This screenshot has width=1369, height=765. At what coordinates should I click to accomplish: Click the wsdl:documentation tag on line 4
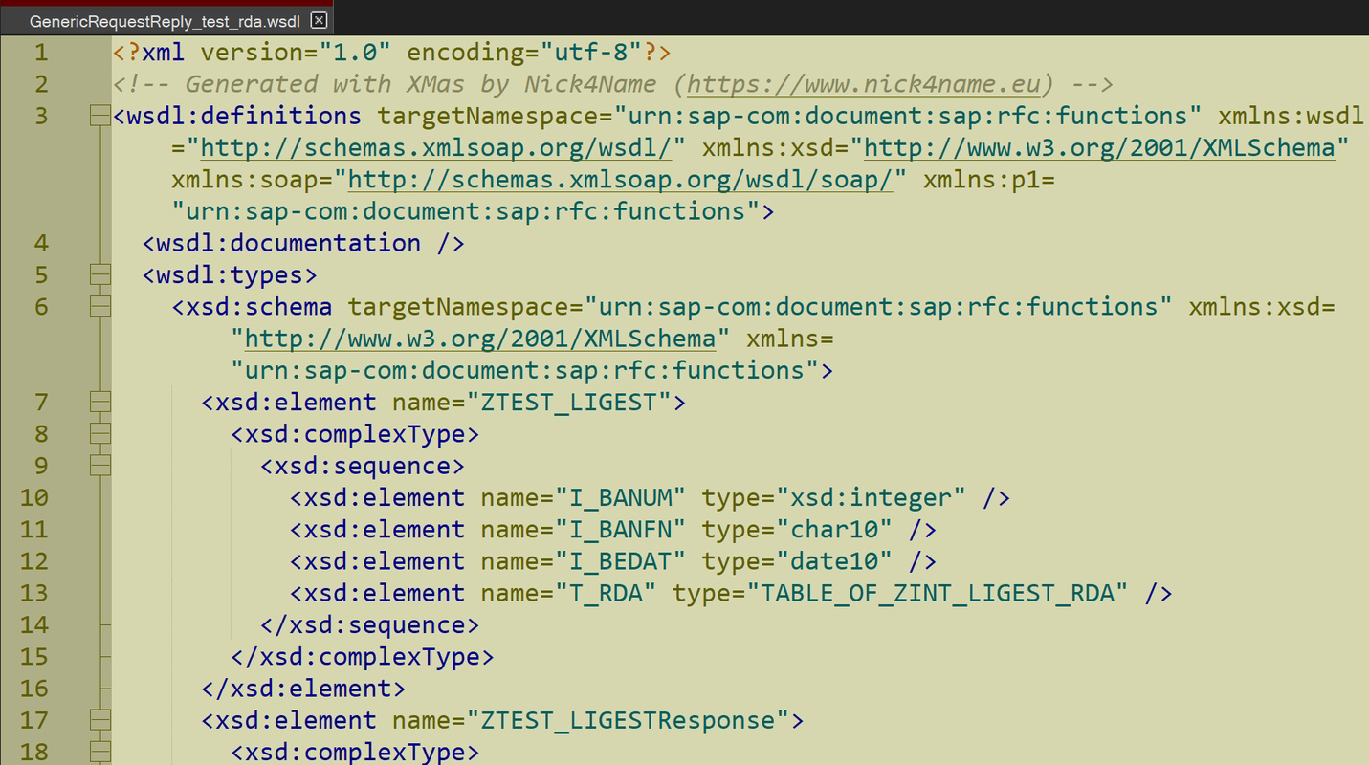coord(303,243)
